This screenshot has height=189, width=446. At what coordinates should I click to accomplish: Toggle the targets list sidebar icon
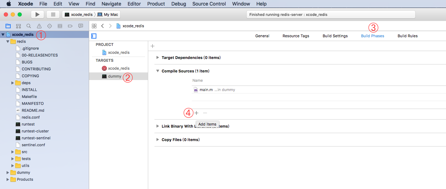(94, 36)
